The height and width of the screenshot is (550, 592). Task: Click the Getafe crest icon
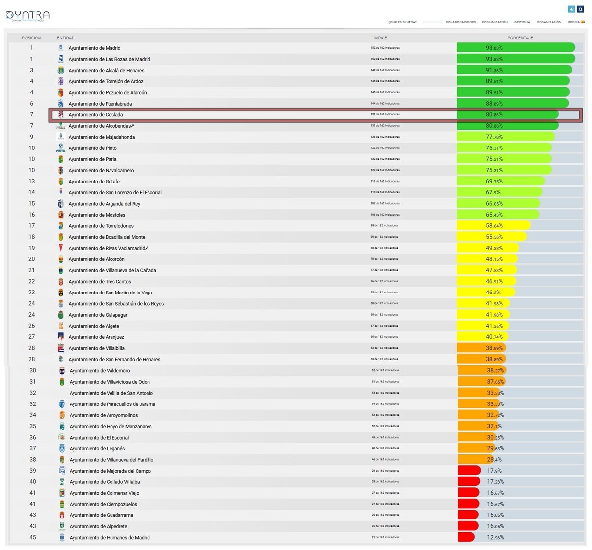(61, 182)
